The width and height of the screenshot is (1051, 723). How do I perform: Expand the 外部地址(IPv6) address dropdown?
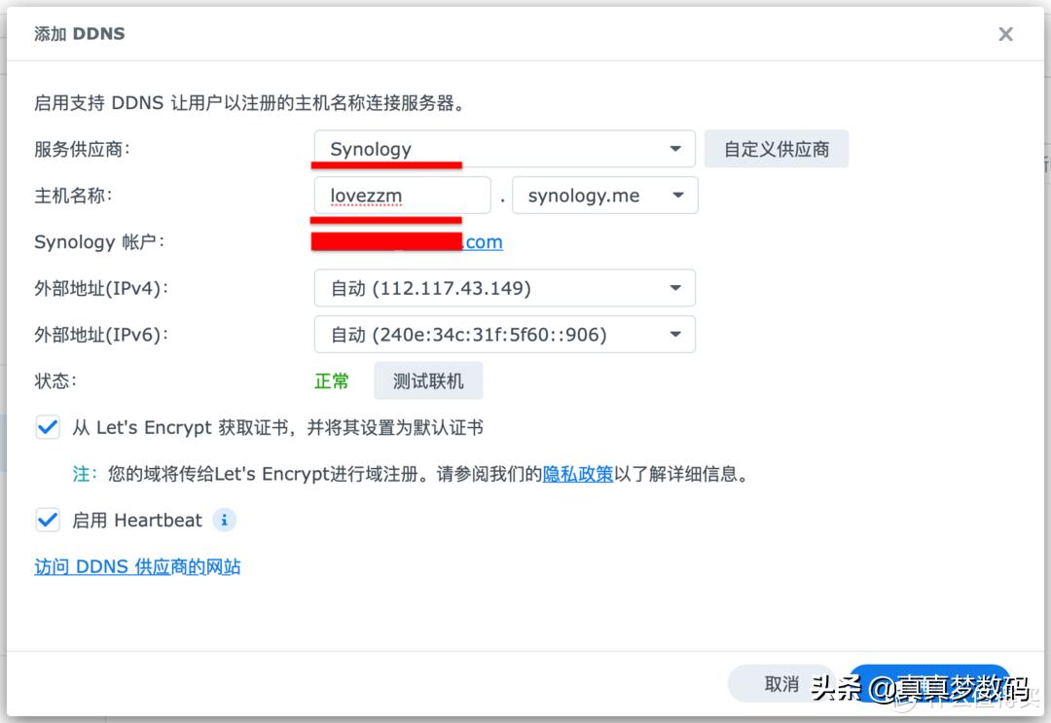pyautogui.click(x=504, y=334)
